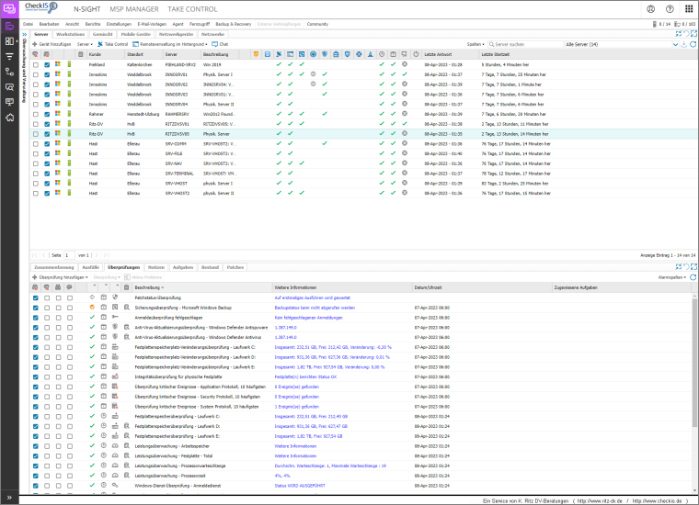Click the Chat toolbar button
699x505 pixels.
220,44
